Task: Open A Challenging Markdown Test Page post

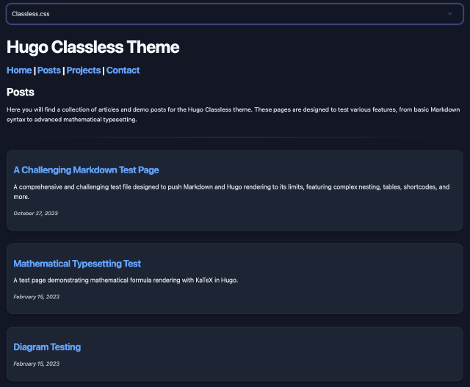Action: tap(86, 170)
